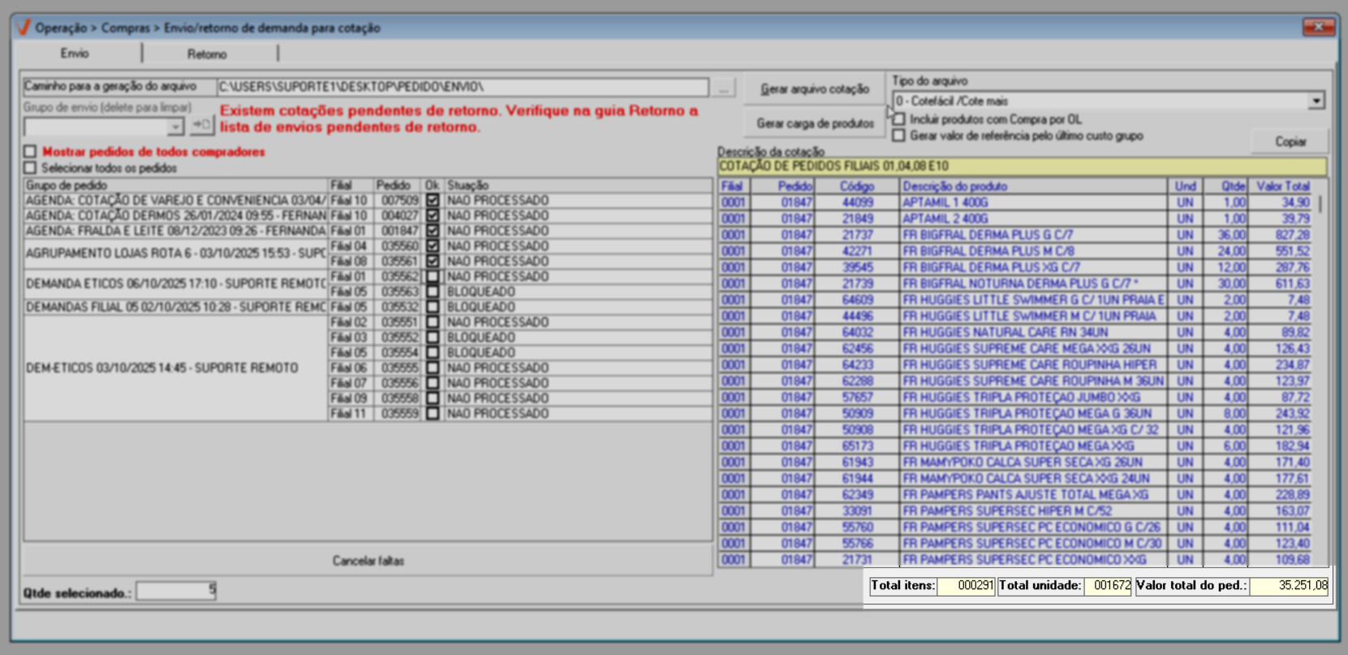
Task: Click the arrow icon beside Grupo de envio
Action: pyautogui.click(x=200, y=126)
